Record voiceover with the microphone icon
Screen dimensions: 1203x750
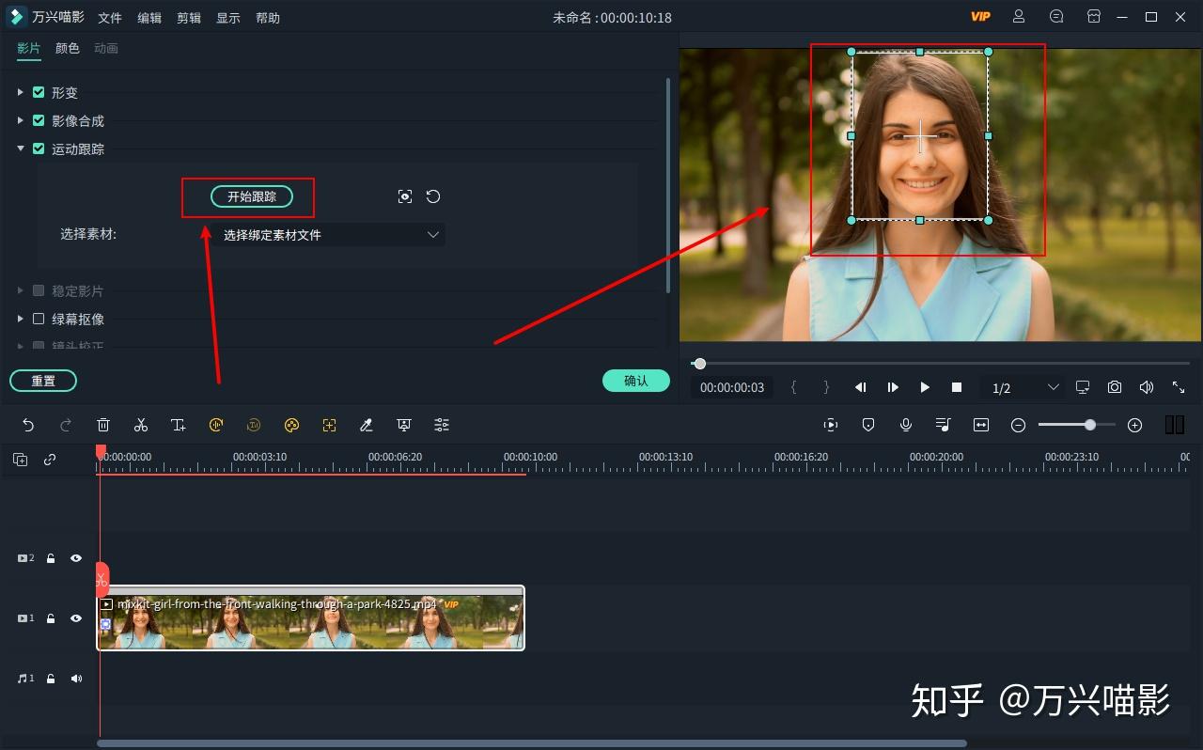906,425
